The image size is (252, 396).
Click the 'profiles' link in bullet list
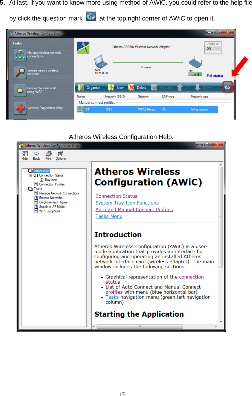(x=114, y=292)
